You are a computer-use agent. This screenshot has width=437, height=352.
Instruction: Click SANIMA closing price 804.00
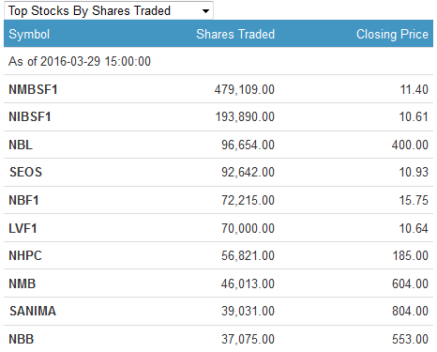pos(410,311)
